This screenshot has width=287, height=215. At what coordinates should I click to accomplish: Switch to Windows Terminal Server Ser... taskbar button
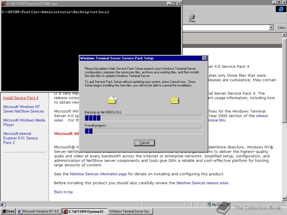(x=131, y=211)
